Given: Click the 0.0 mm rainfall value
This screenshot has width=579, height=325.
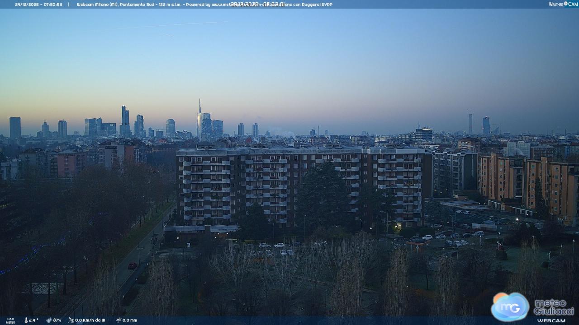Looking at the screenshot, I should pos(130,320).
